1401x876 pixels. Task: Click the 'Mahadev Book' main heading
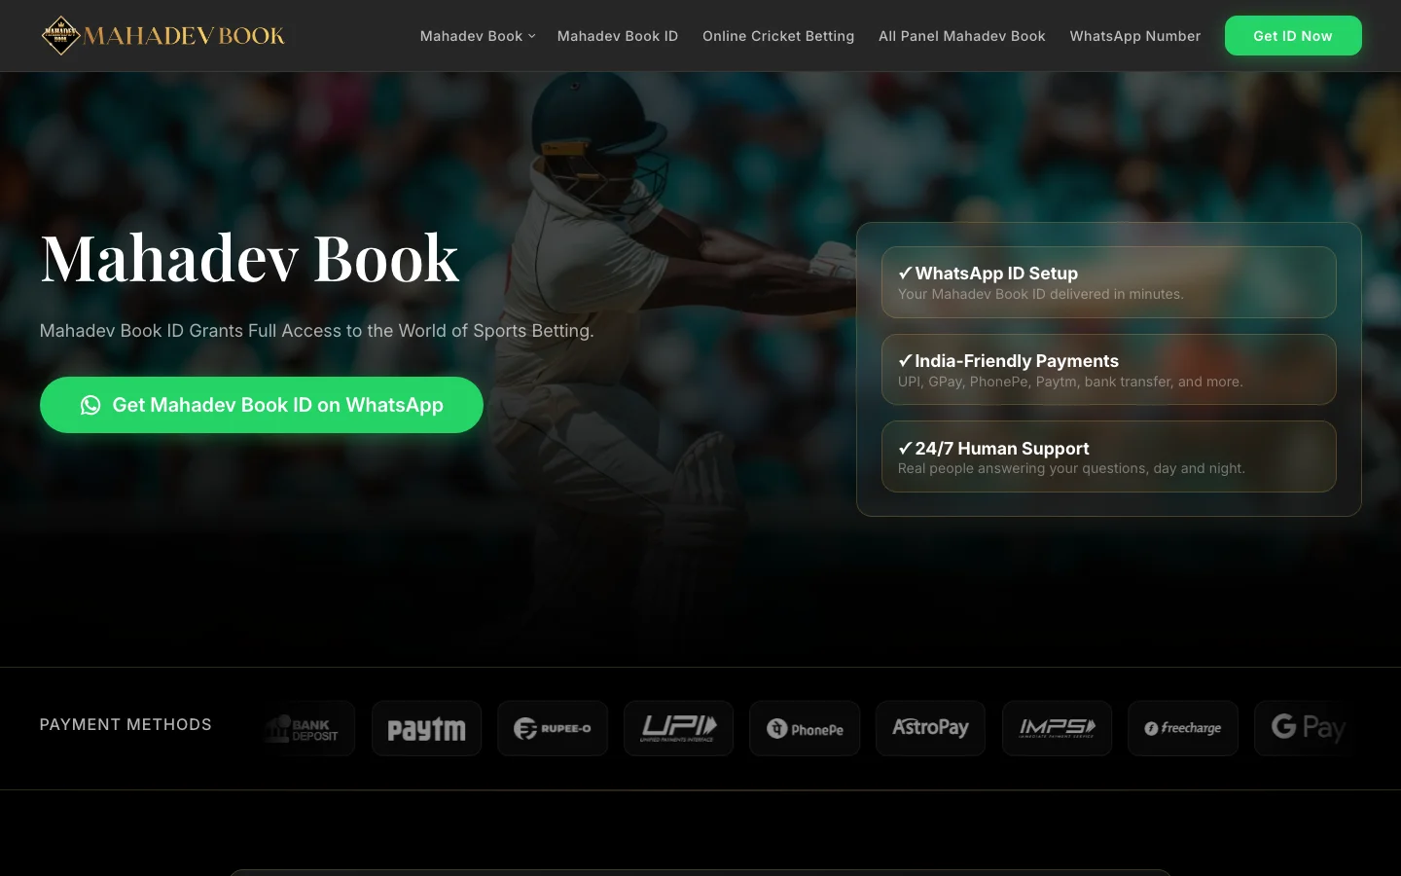pyautogui.click(x=250, y=259)
